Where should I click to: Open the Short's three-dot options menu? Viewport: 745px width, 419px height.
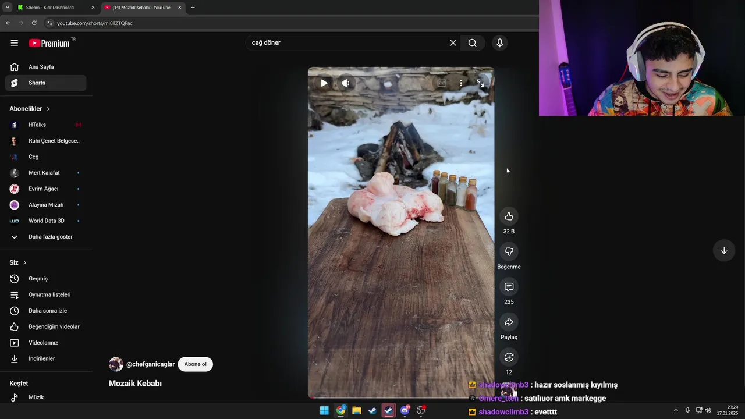point(461,83)
